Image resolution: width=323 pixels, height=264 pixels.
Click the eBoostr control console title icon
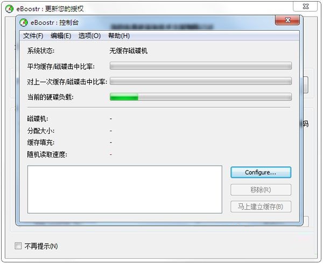point(24,23)
